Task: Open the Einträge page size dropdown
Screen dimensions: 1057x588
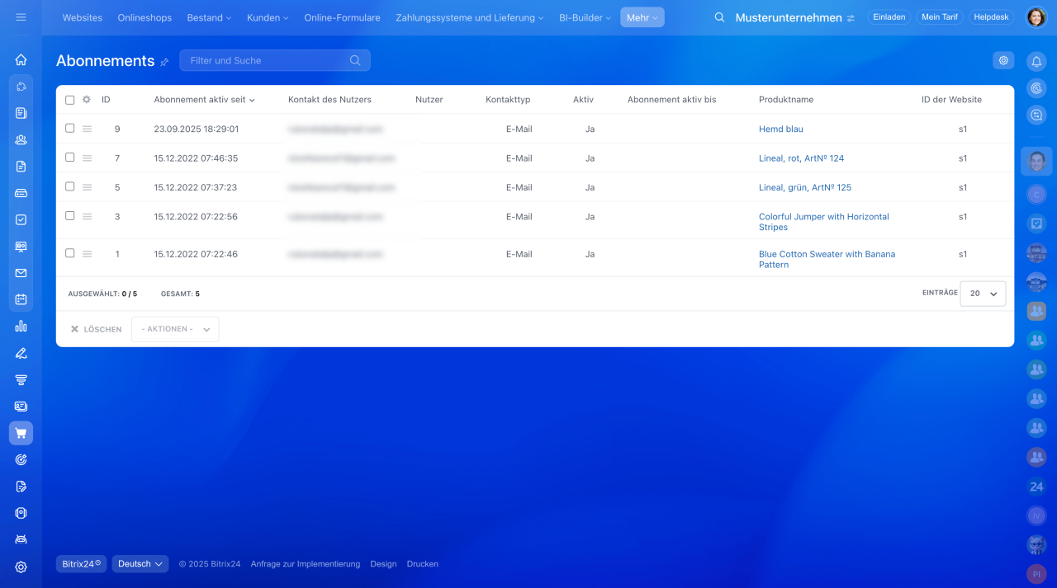Action: coord(983,294)
